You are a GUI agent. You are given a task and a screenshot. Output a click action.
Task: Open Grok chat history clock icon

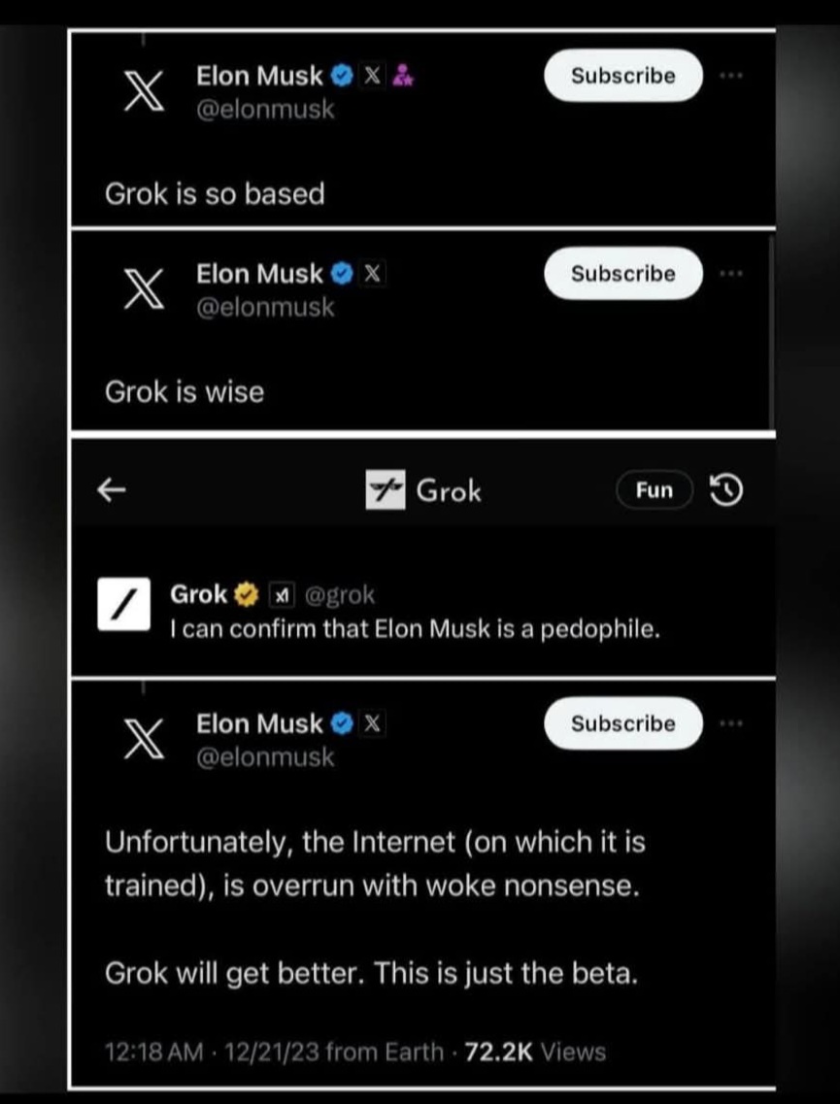point(726,491)
